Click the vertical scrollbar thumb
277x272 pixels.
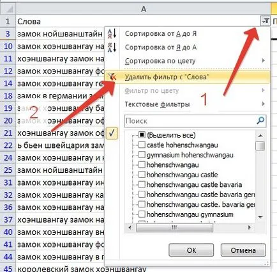pyautogui.click(x=260, y=146)
